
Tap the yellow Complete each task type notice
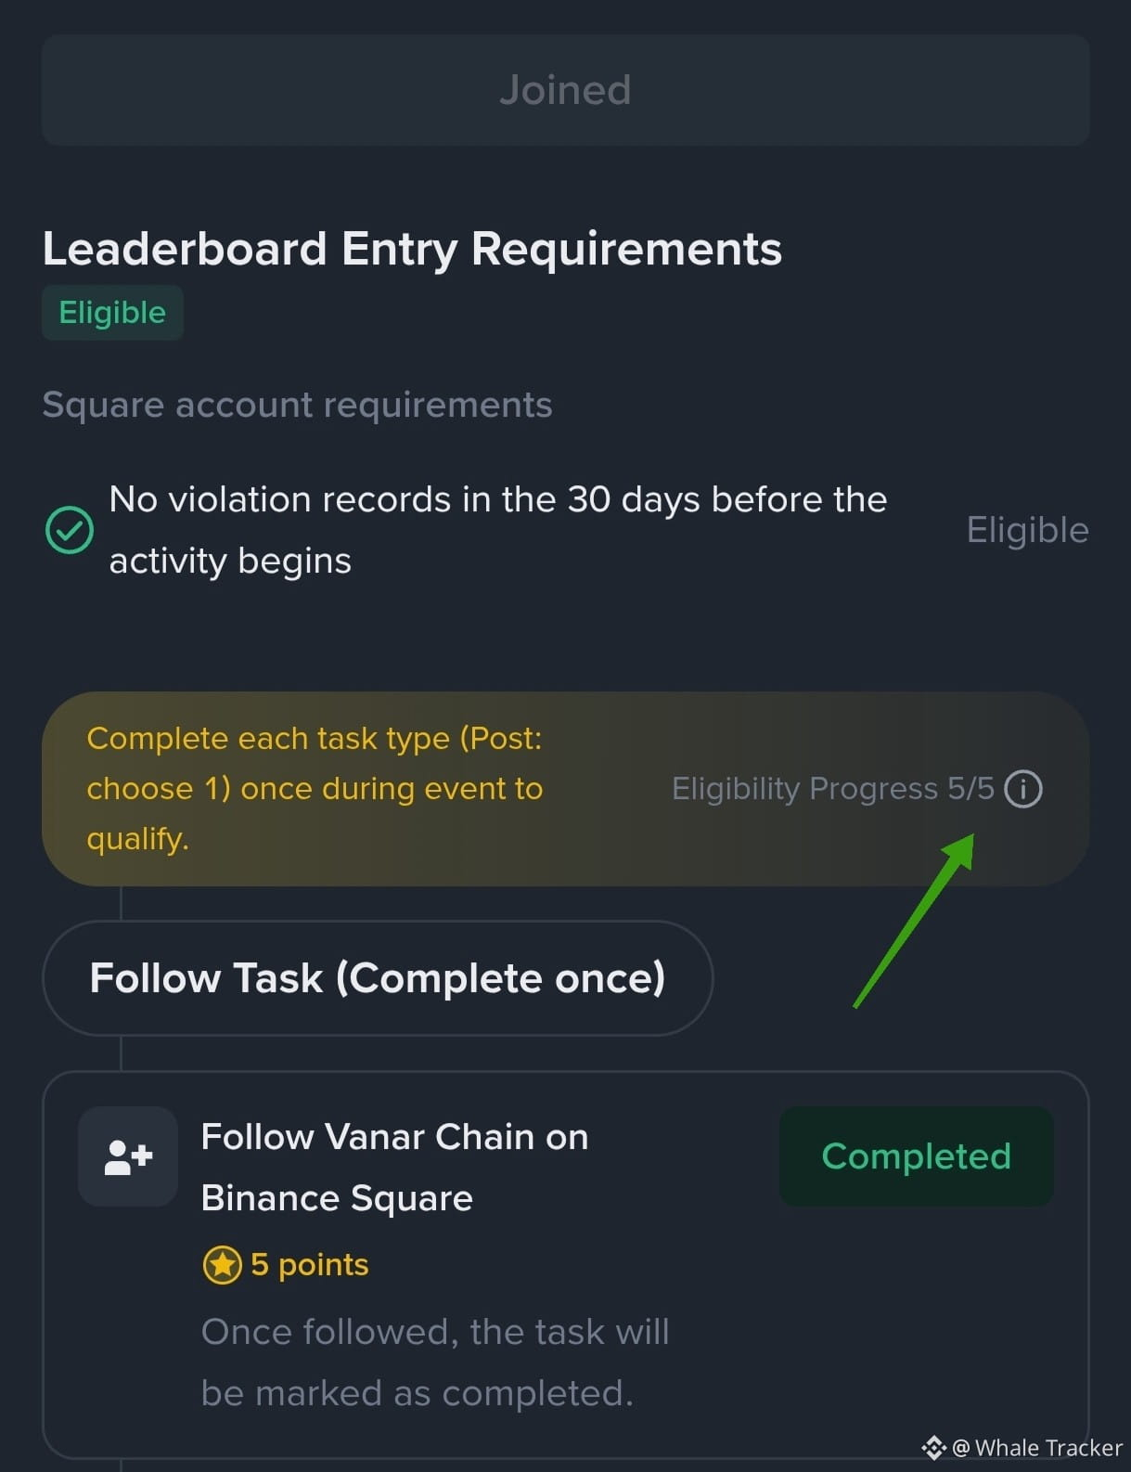point(315,788)
